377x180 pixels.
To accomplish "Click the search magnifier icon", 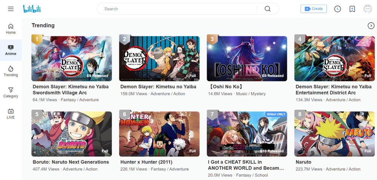I will point(268,9).
